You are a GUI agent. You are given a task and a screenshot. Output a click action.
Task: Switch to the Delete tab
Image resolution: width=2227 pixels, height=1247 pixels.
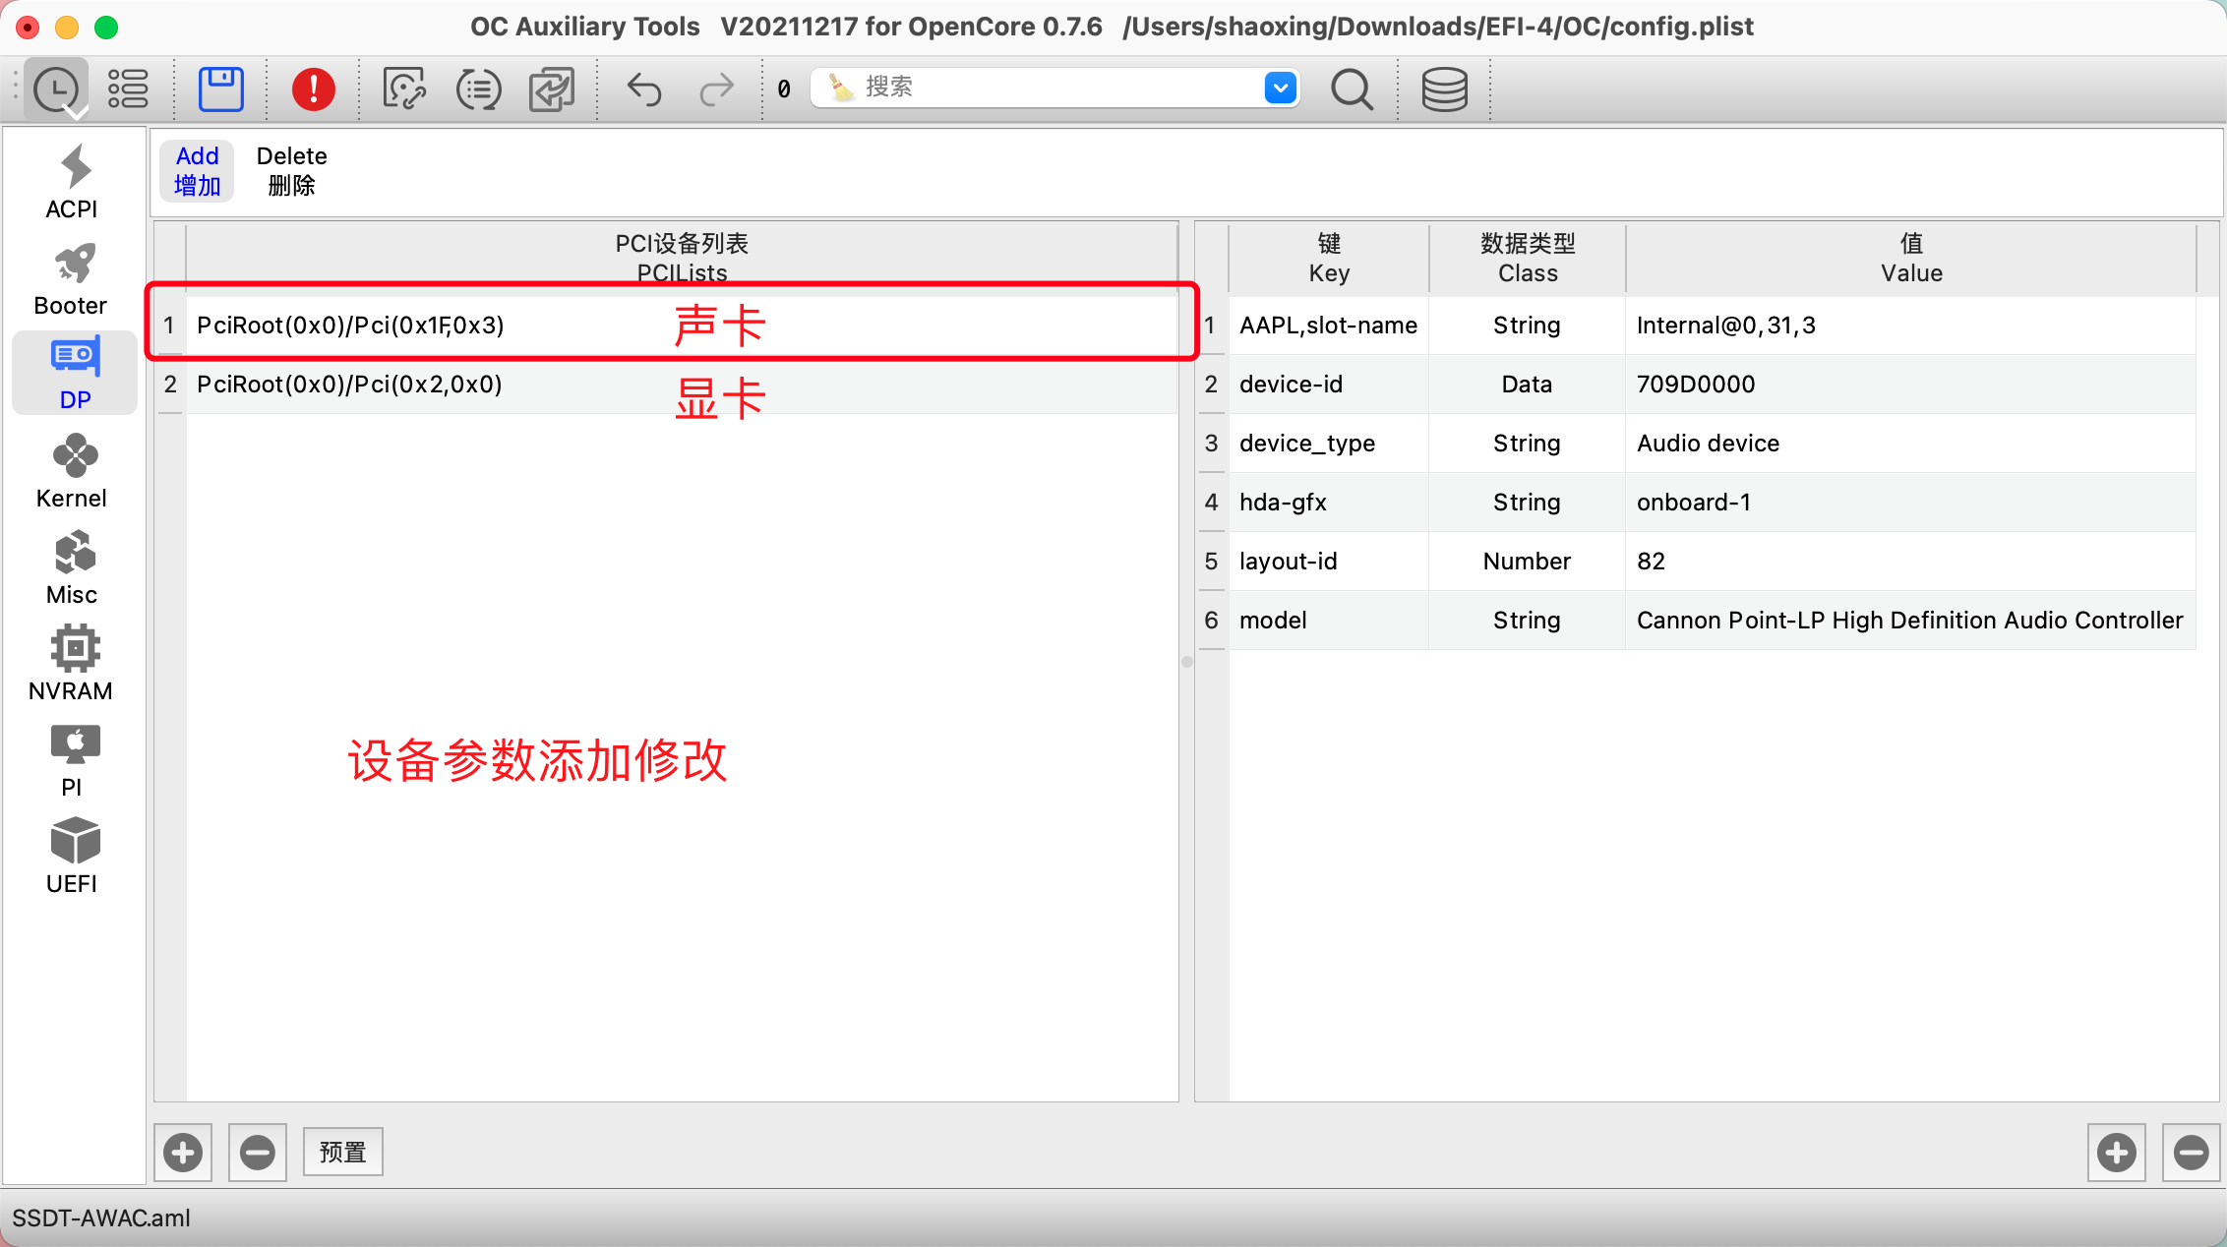pos(291,170)
